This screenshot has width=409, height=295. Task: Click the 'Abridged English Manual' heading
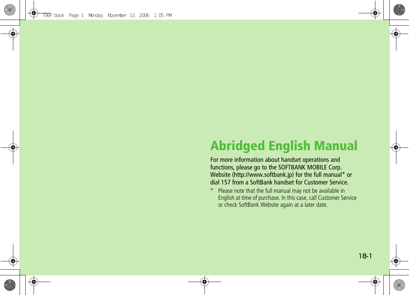(284, 146)
